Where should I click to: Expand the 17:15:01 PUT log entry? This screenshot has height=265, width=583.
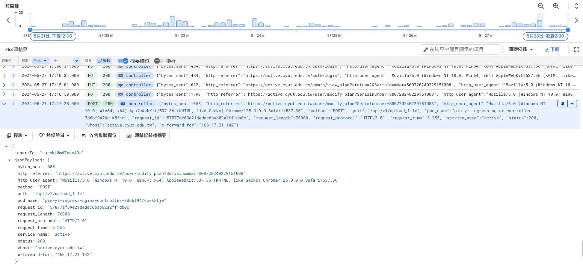pyautogui.click(x=4, y=85)
